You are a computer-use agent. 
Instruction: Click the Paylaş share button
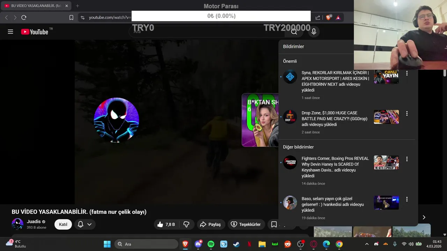[x=211, y=225]
